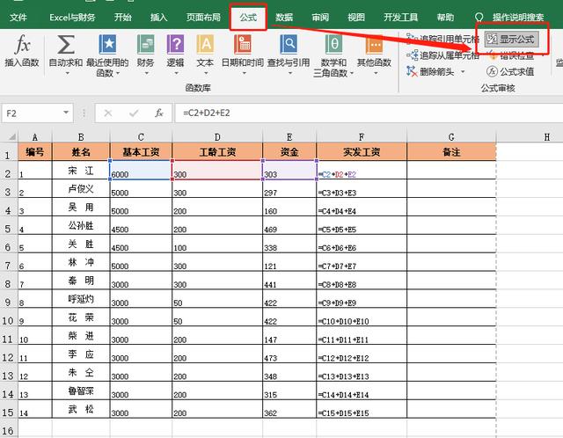The image size is (563, 438).
Task: Open Recently Used (最近使用的函数) star icon
Action: 107,44
